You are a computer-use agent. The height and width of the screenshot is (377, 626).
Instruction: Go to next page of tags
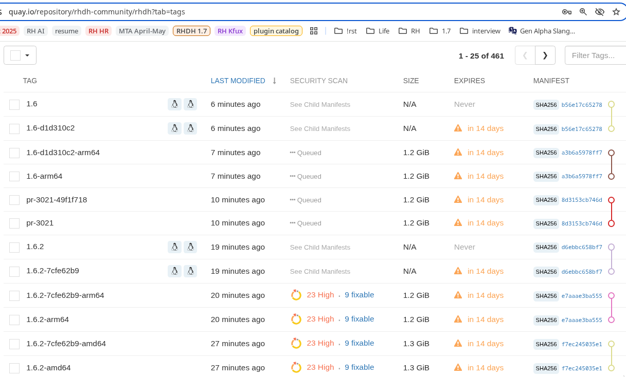[x=545, y=55]
